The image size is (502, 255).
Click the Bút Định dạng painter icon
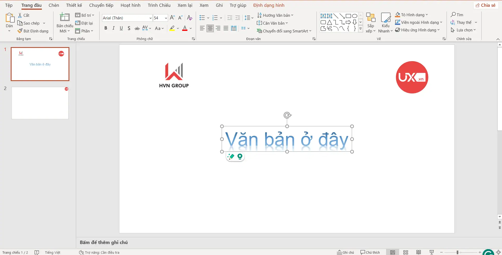[x=20, y=31]
